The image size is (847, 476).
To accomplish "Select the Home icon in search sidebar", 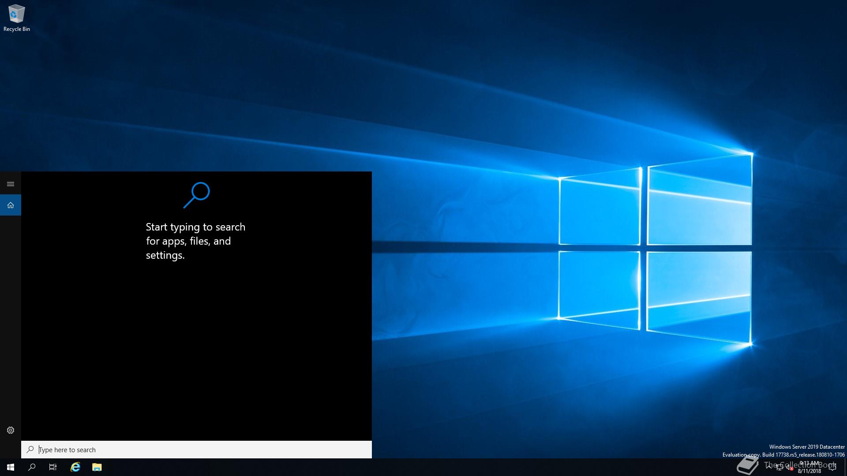I will [x=11, y=205].
